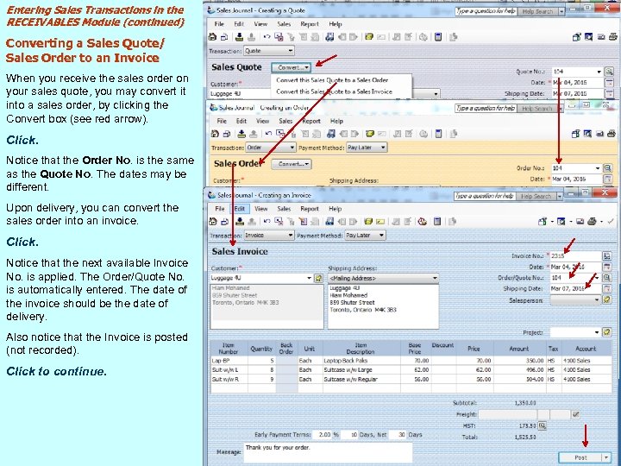Viewport: 621px width, 466px height.
Task: Click the Message field with thank you text
Action: click(328, 452)
